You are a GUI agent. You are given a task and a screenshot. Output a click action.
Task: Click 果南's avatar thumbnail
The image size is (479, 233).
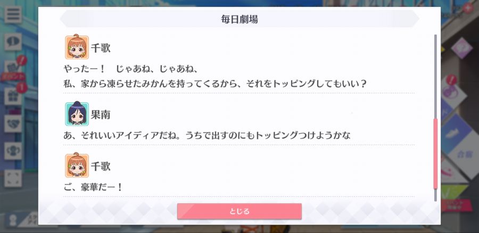(77, 114)
